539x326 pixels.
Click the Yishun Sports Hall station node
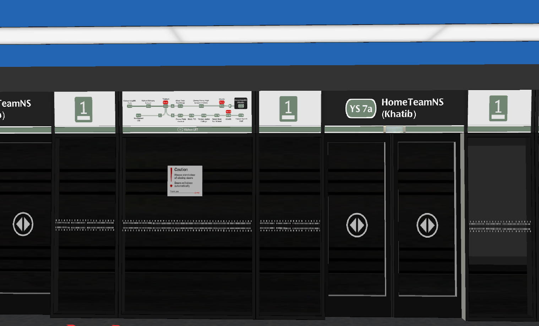tap(241, 116)
